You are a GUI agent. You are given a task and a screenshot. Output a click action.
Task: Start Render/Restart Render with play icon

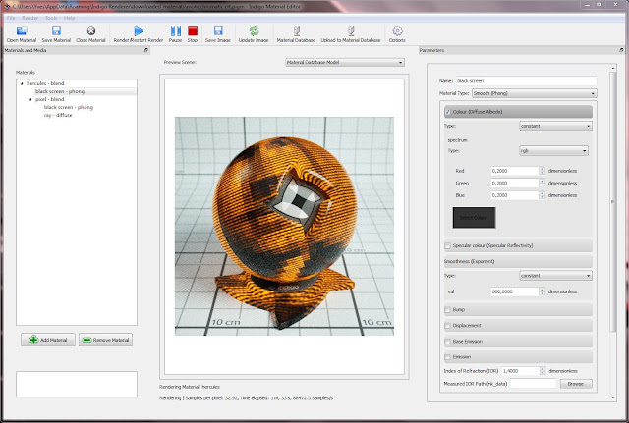(137, 31)
